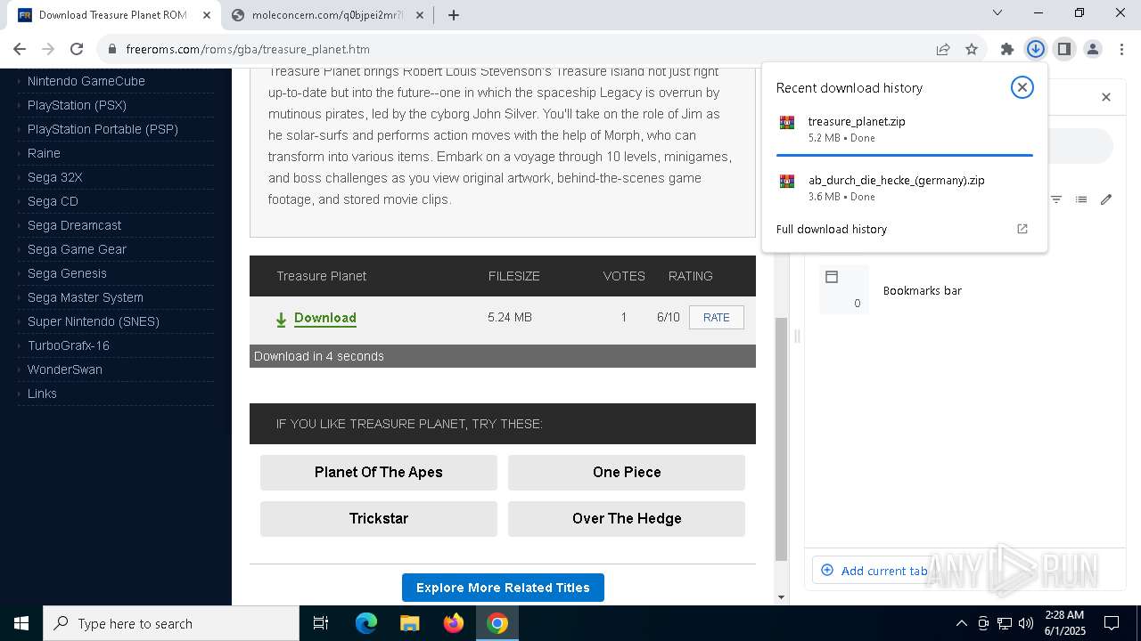Open Trickstar suggestion
1141x641 pixels.
point(379,519)
